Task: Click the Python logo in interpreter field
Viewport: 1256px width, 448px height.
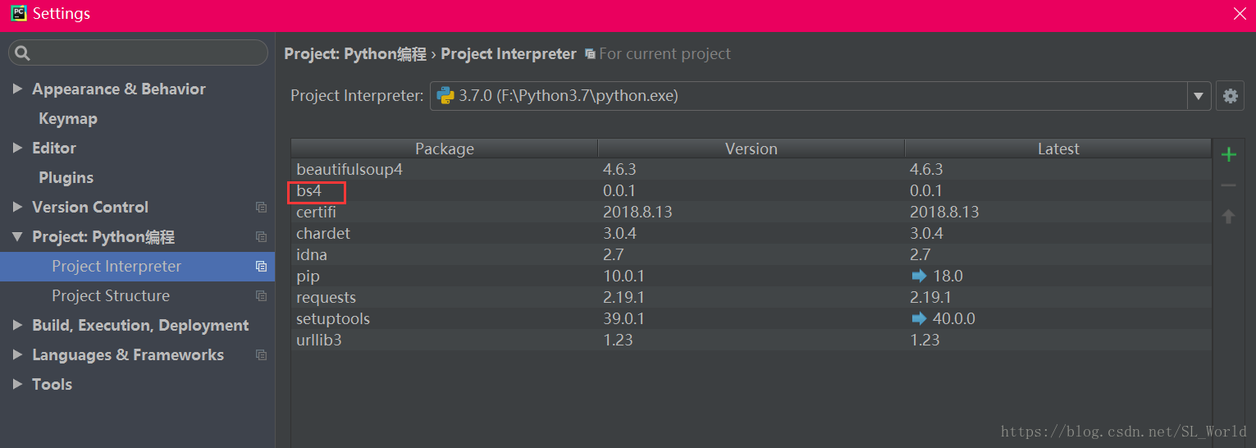Action: click(x=445, y=96)
